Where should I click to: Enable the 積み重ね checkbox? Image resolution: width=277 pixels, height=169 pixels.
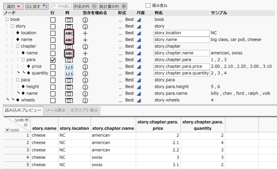point(148,6)
